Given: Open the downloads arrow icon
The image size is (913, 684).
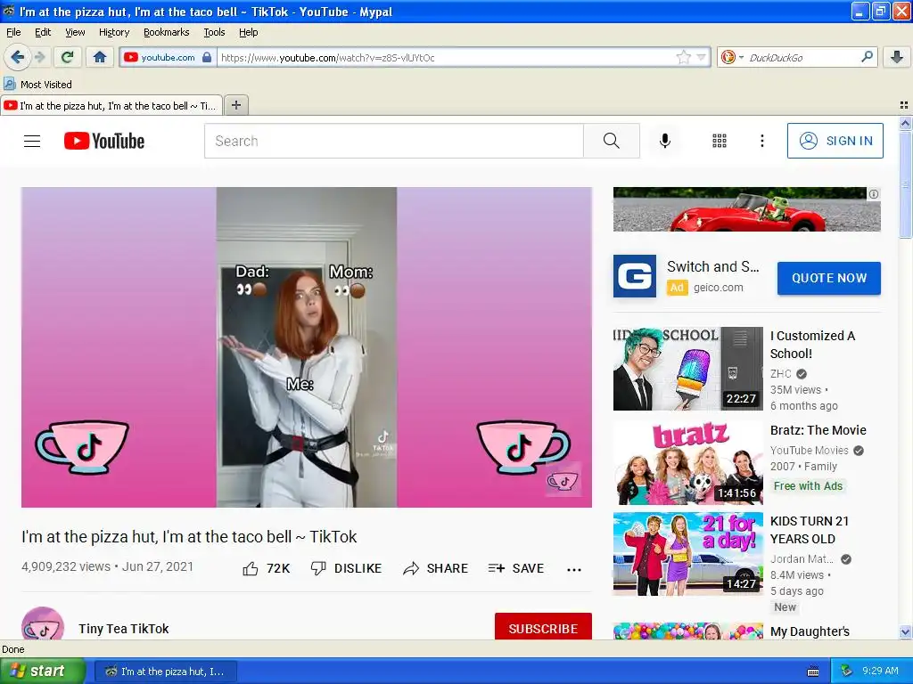Looking at the screenshot, I should (x=897, y=57).
